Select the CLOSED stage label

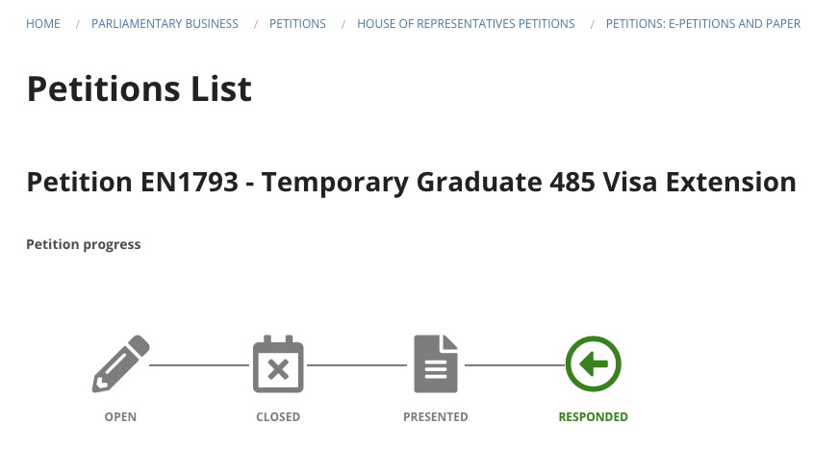(278, 417)
